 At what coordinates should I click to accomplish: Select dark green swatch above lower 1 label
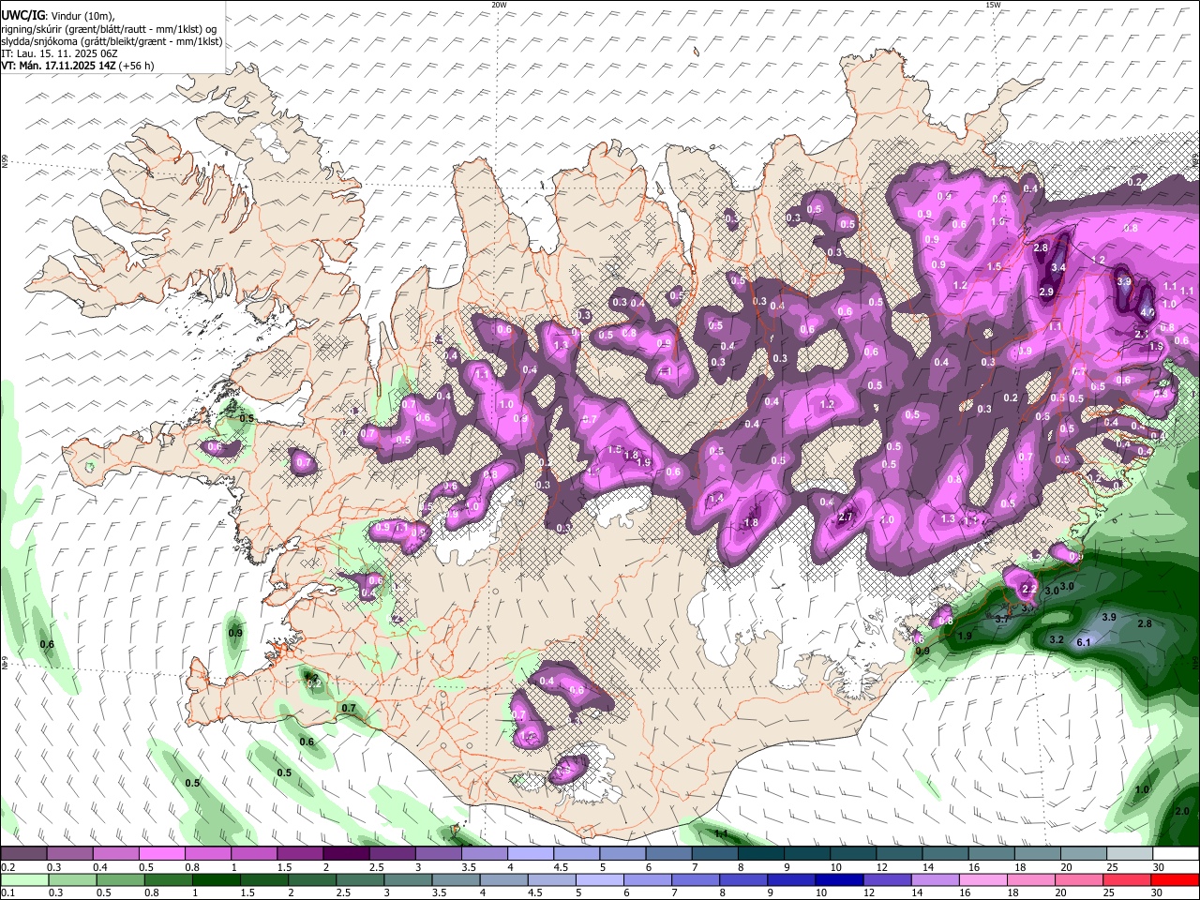pos(217,880)
